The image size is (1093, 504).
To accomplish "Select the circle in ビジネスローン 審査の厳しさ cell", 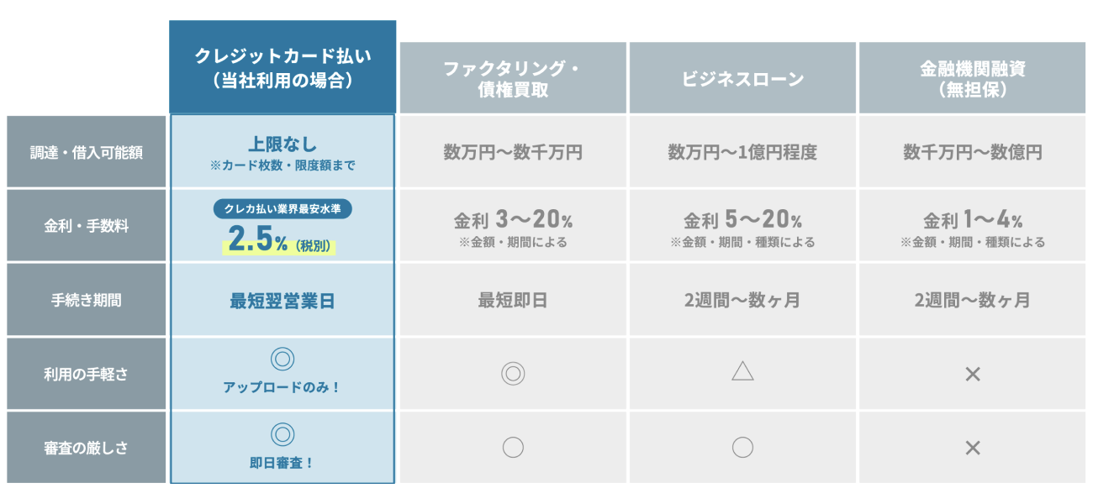I will tap(742, 447).
